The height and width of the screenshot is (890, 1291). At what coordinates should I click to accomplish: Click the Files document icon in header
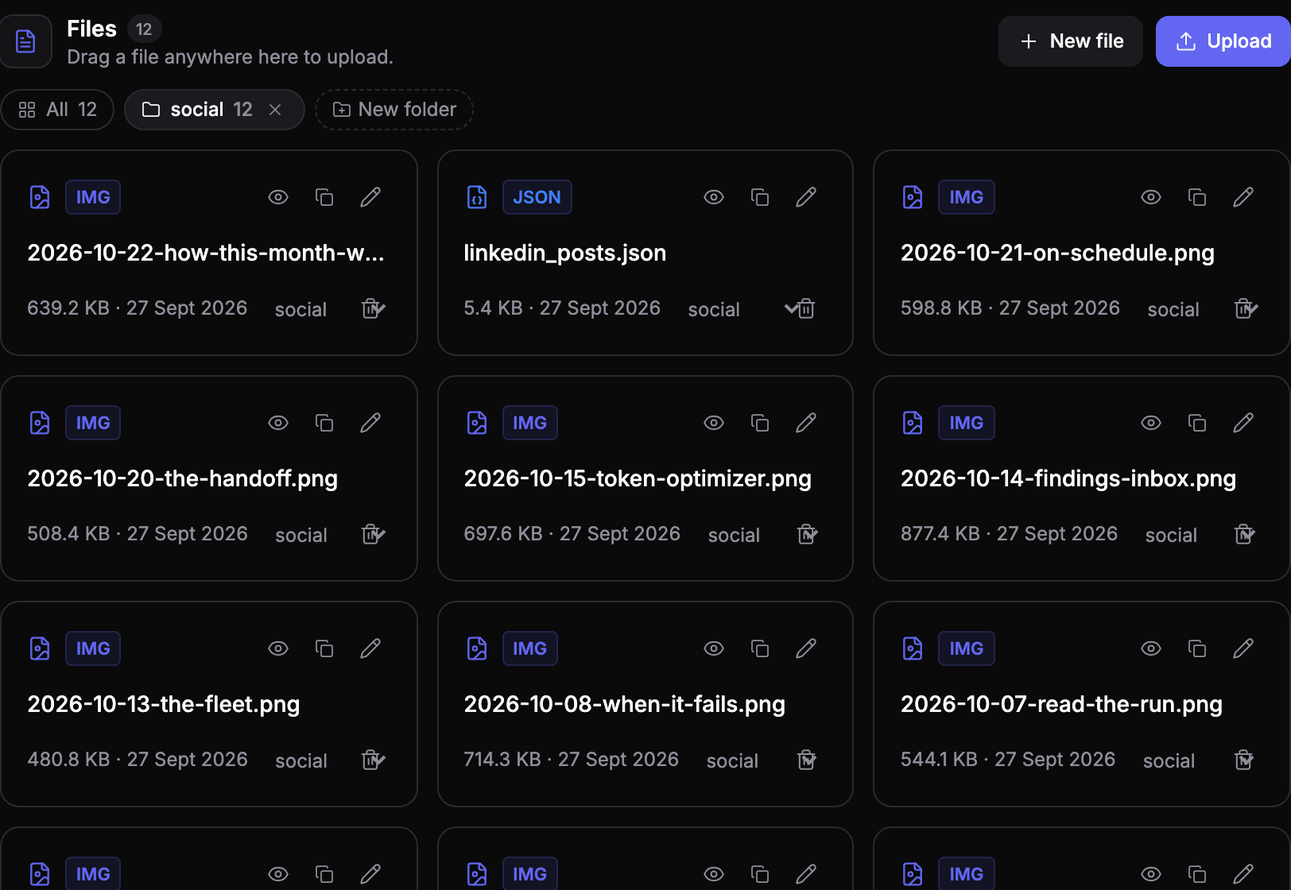pyautogui.click(x=25, y=41)
